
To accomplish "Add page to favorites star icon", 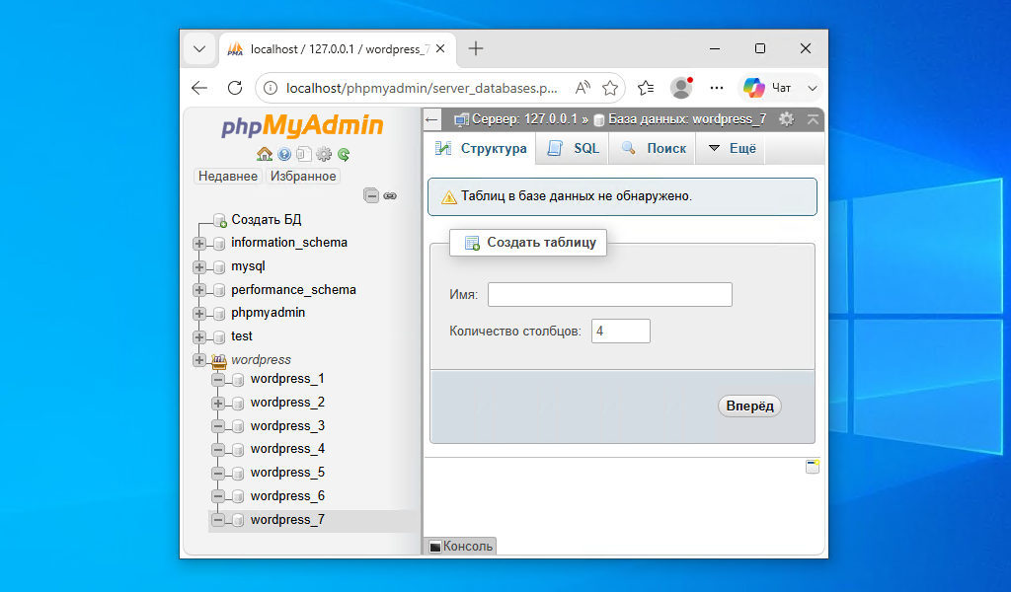I will 610,88.
